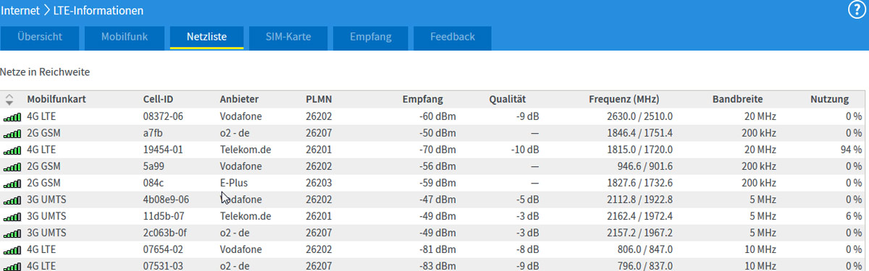Image resolution: width=869 pixels, height=271 pixels.
Task: Click signal bars icon of Vodafone 08372-06 row
Action: click(12, 116)
